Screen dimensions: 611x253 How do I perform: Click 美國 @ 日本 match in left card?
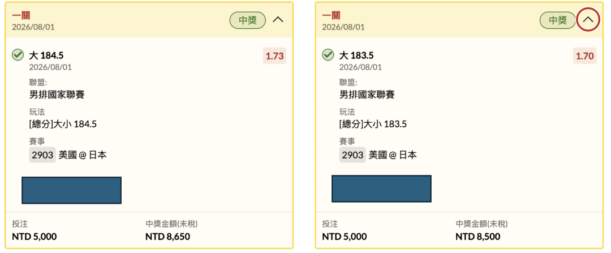[83, 155]
